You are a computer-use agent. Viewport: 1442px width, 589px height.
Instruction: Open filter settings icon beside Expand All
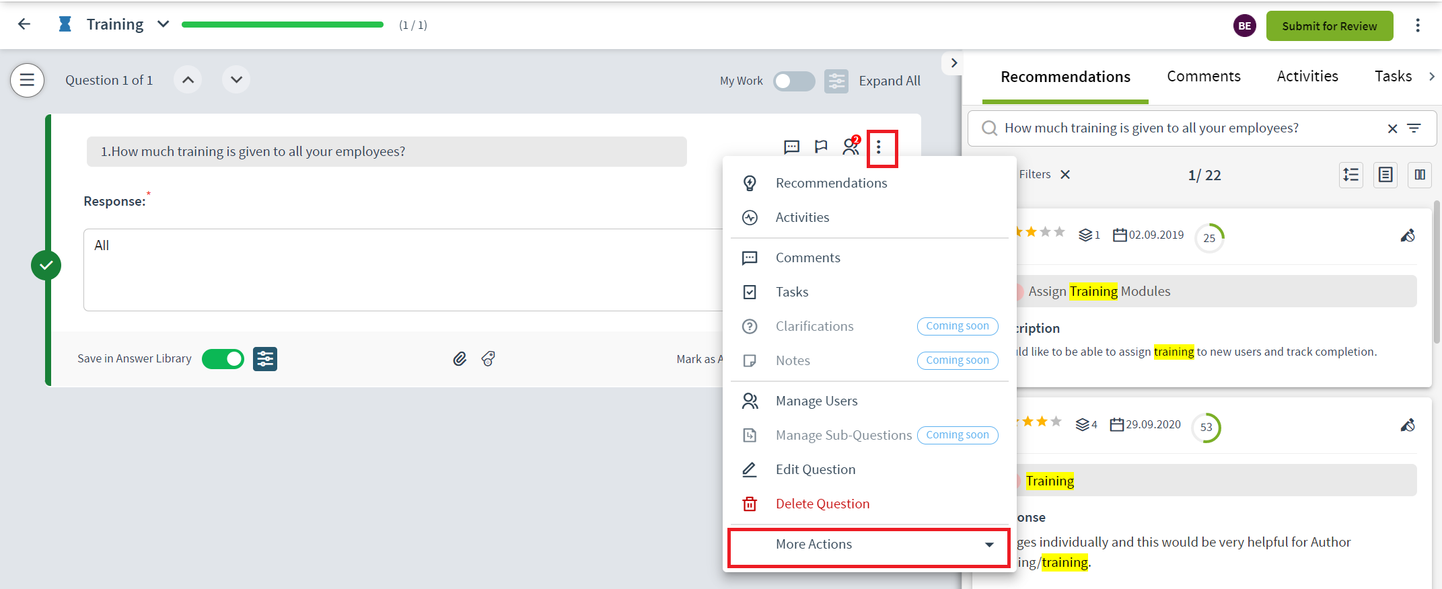point(836,81)
